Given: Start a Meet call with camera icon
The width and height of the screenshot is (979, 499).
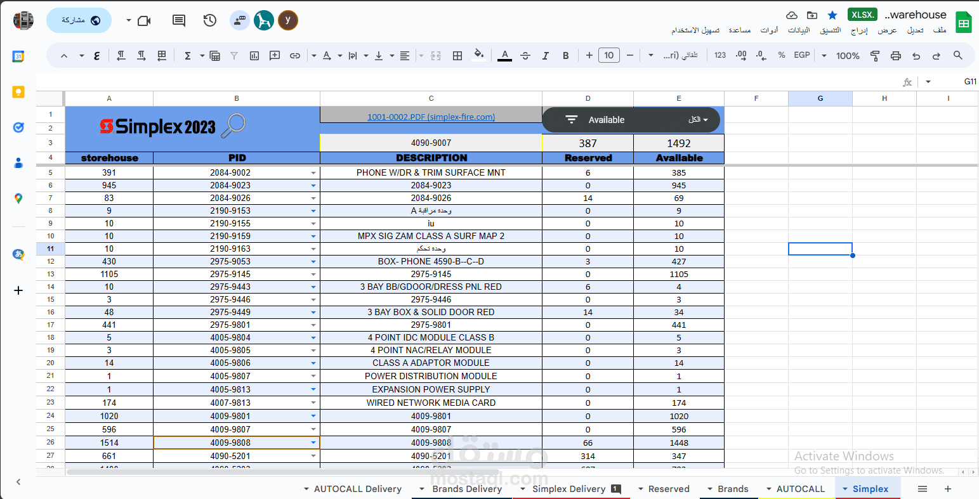Looking at the screenshot, I should click(144, 20).
